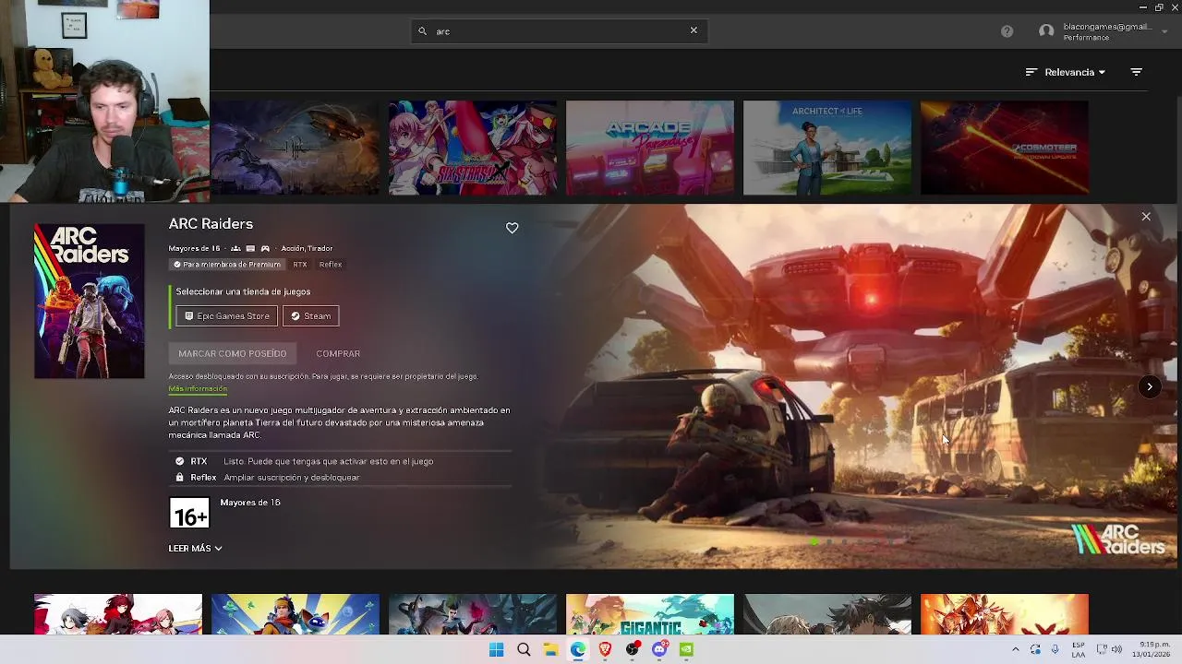1182x664 pixels.
Task: Open Windows taskbar search
Action: tap(524, 649)
